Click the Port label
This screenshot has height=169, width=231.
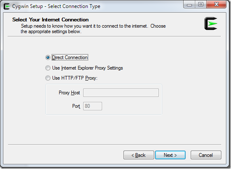tap(76, 106)
